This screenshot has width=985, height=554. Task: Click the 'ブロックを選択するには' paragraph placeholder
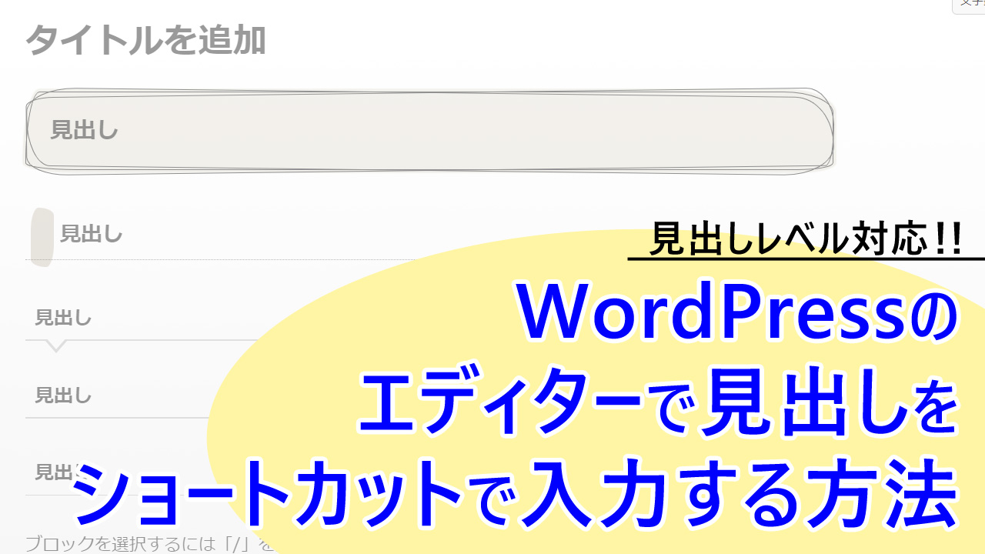150,544
